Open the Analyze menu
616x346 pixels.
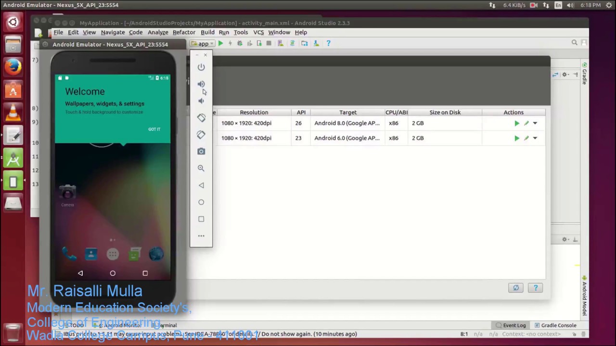[158, 32]
